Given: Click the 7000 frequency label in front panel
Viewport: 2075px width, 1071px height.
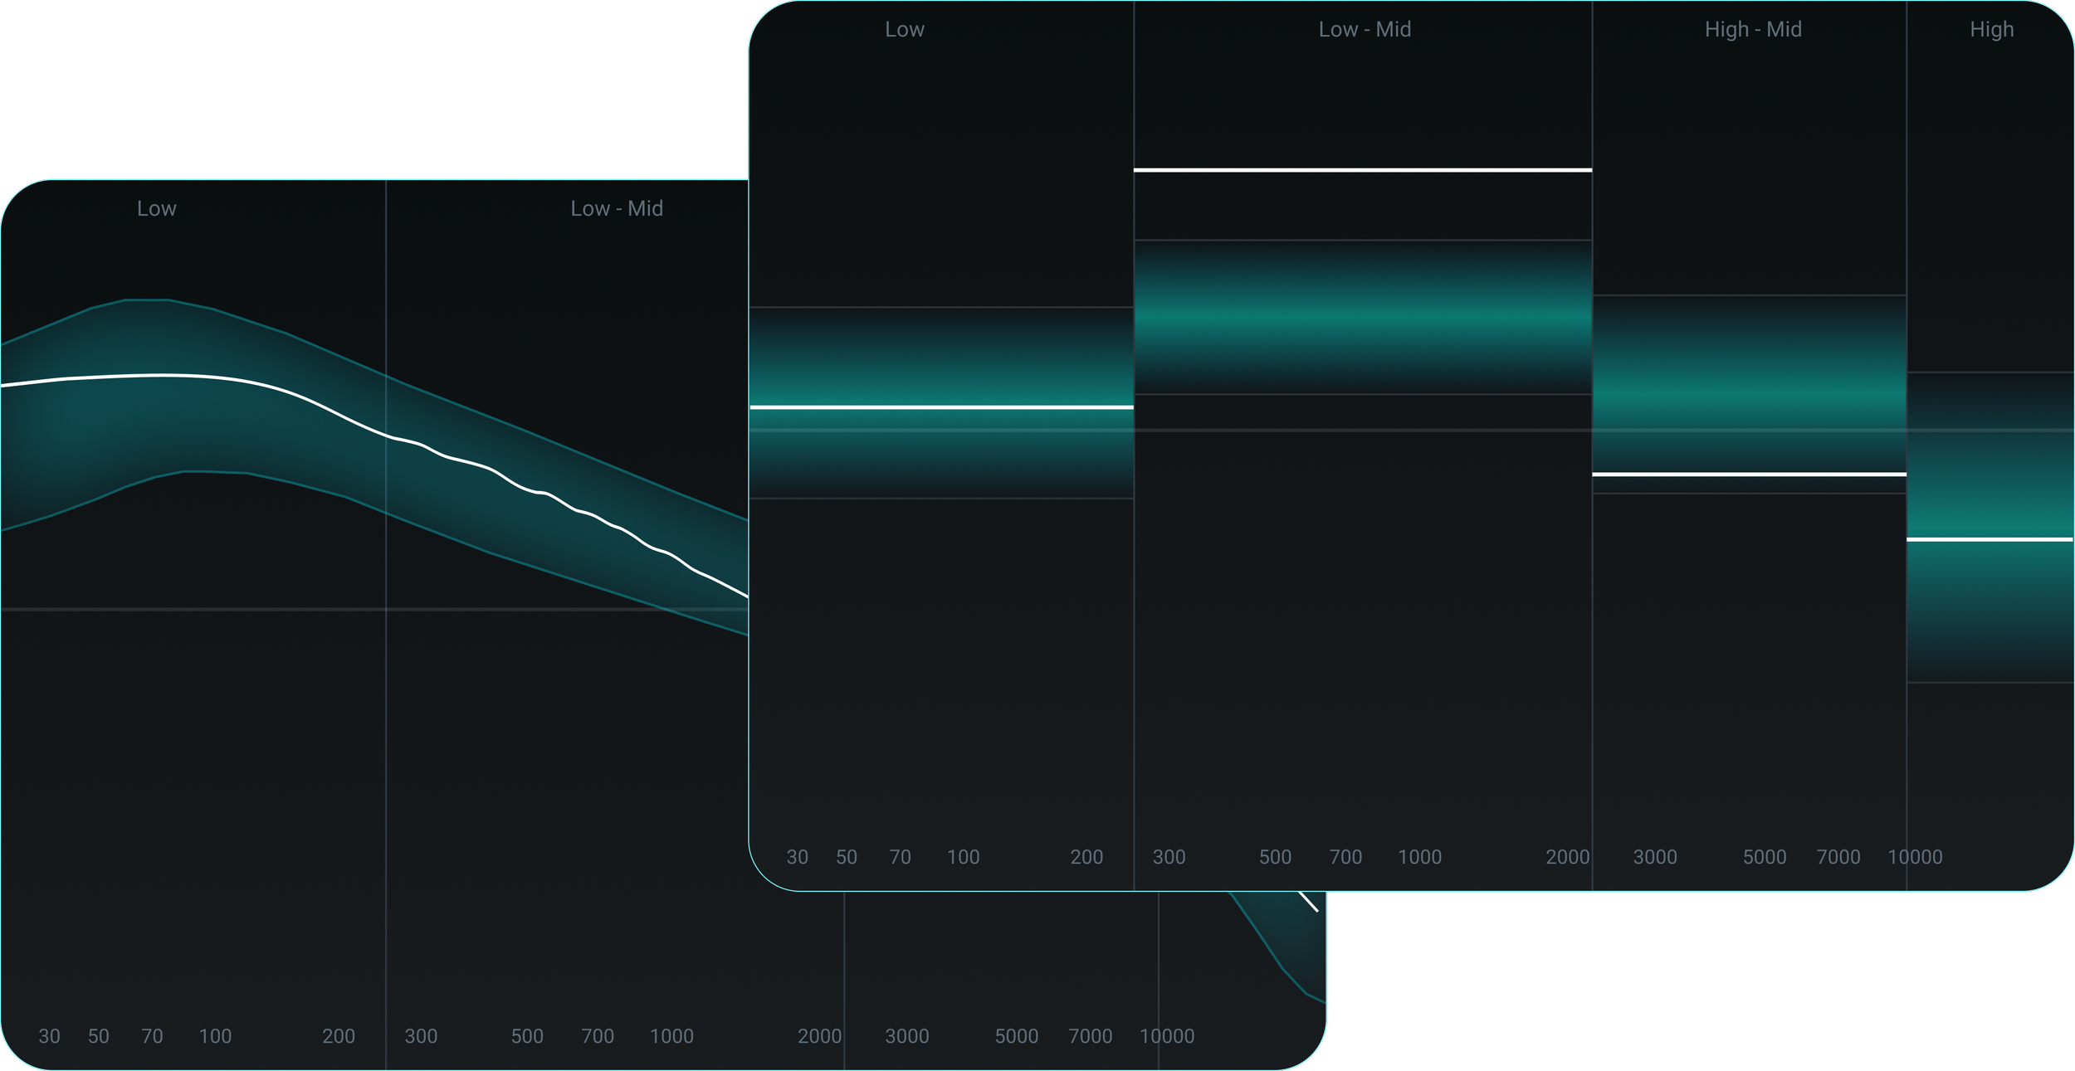Looking at the screenshot, I should (1838, 857).
